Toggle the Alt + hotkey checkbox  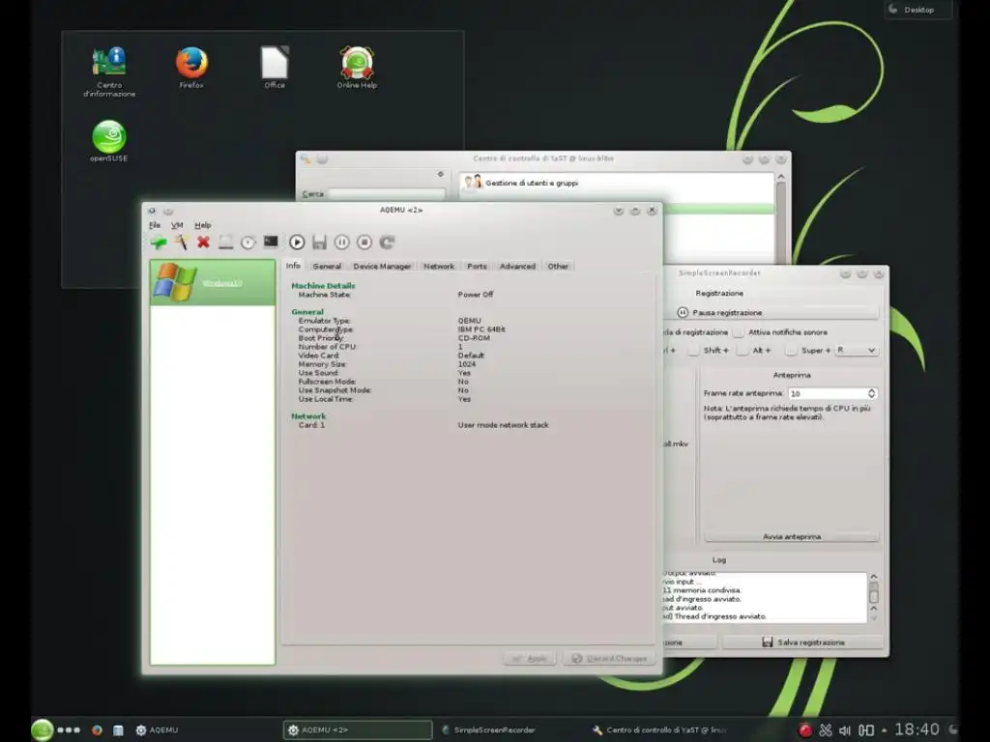coord(742,350)
